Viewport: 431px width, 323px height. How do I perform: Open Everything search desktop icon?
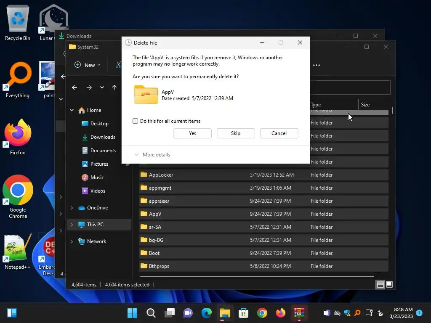18,79
